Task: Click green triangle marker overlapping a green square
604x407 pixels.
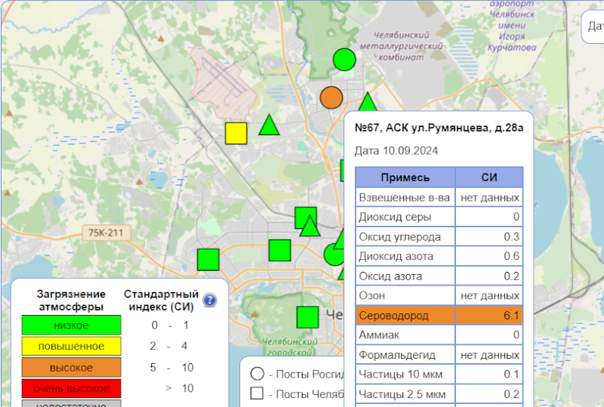Action: (310, 226)
